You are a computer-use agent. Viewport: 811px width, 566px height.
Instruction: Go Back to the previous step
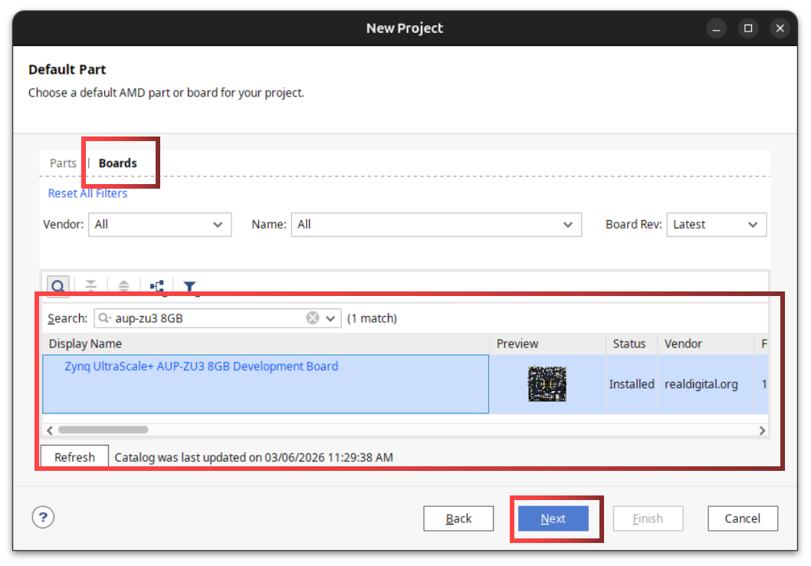[x=458, y=518]
